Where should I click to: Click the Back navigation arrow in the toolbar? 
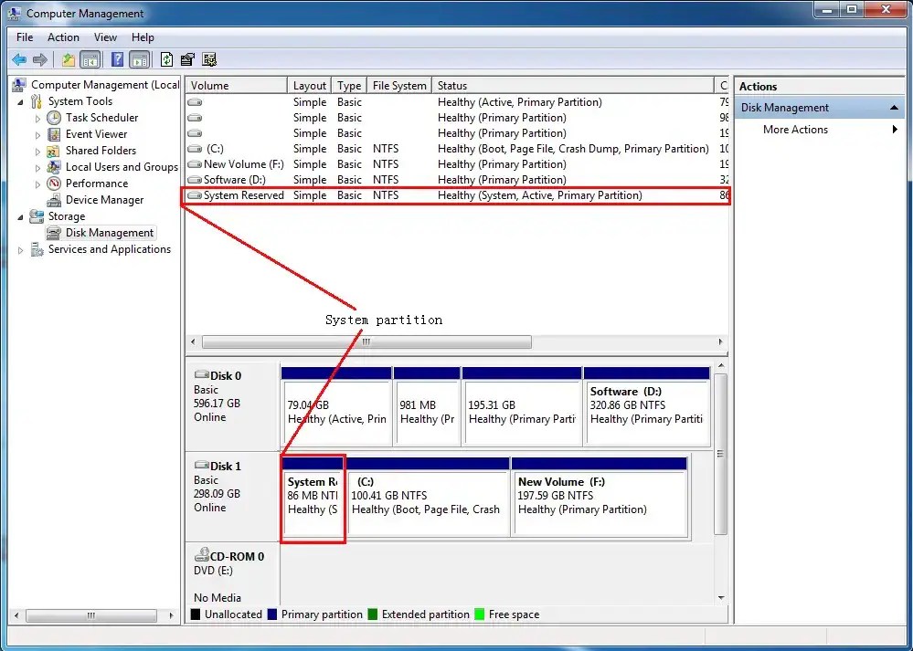click(19, 59)
